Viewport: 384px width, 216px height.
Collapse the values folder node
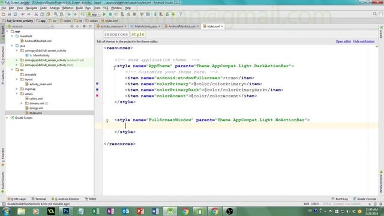17,94
